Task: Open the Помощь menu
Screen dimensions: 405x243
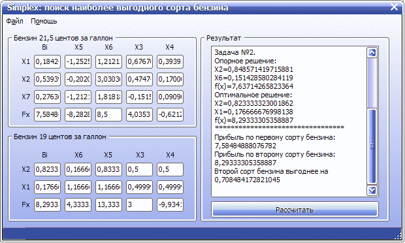Action: coord(44,21)
